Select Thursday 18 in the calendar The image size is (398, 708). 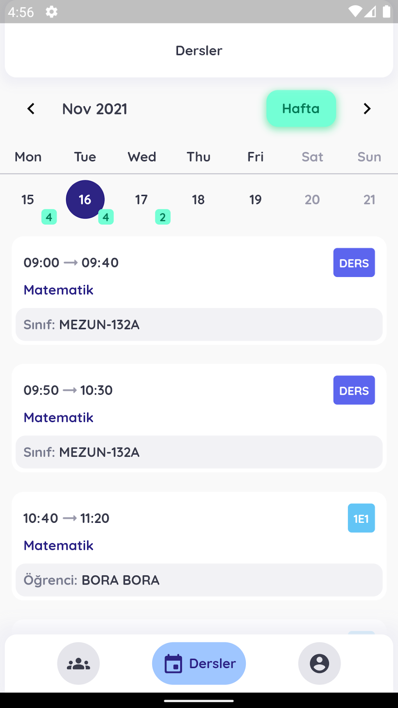click(x=198, y=200)
